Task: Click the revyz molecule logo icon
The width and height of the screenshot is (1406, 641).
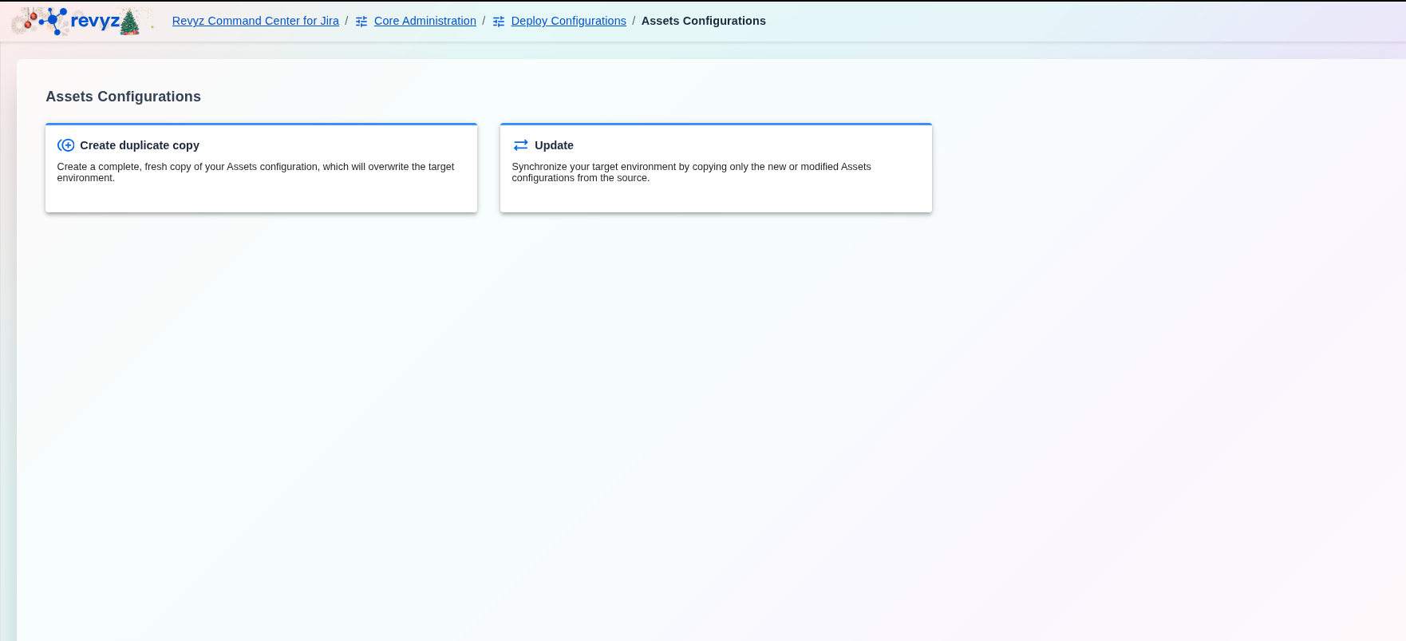Action: (x=53, y=20)
